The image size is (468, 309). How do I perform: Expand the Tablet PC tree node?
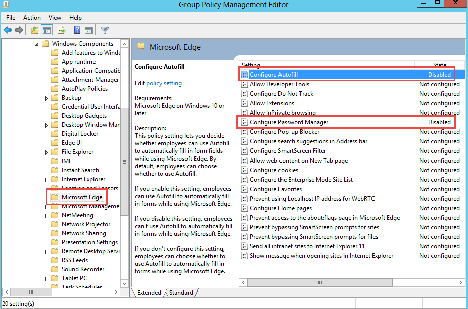pyautogui.click(x=46, y=279)
